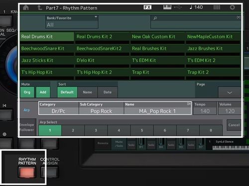Open the utility gear icon

pyautogui.click(x=232, y=7)
